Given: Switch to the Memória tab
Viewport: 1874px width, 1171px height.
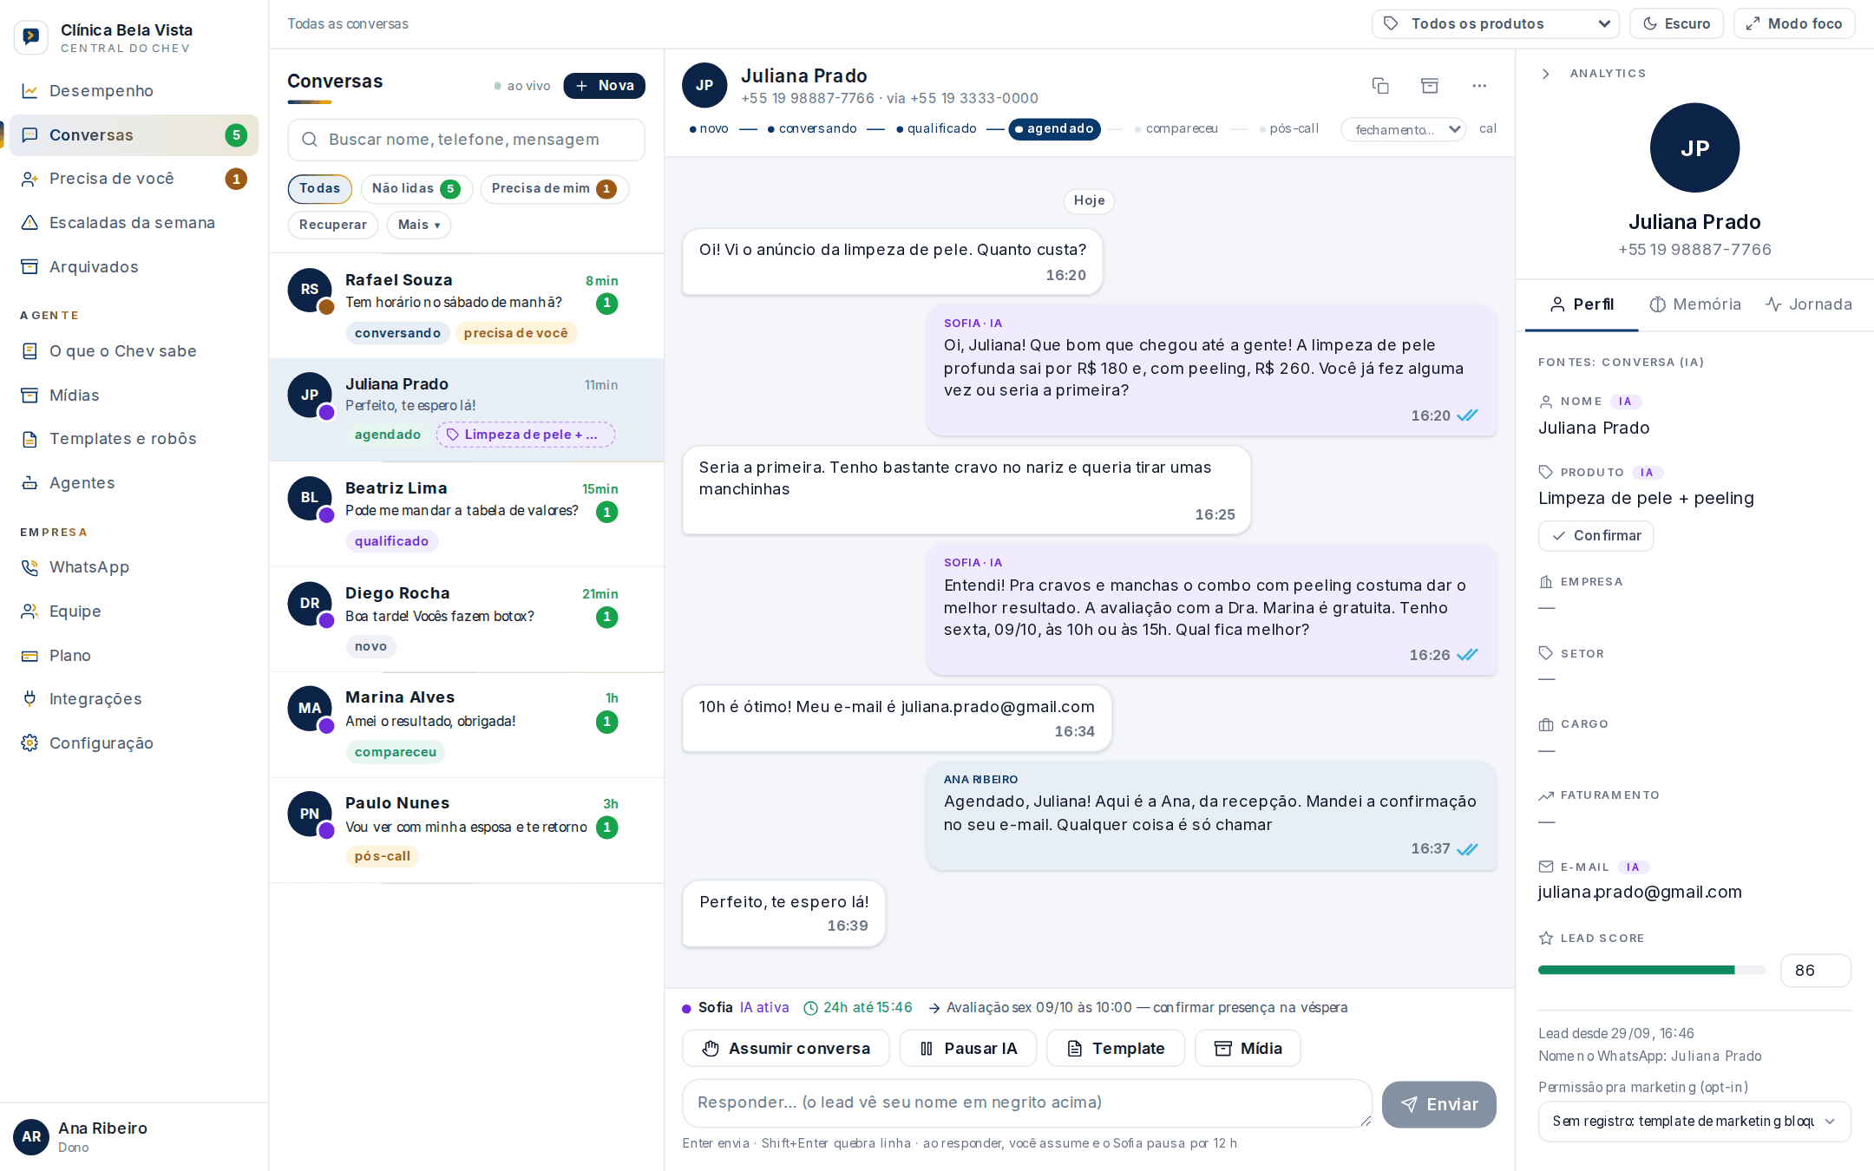Looking at the screenshot, I should click(1695, 304).
